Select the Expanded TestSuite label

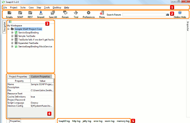28,43
